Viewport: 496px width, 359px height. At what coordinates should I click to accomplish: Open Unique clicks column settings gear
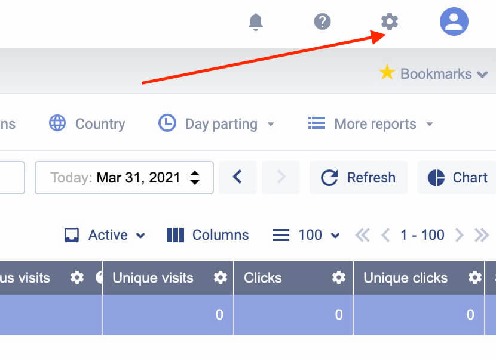coord(475,277)
